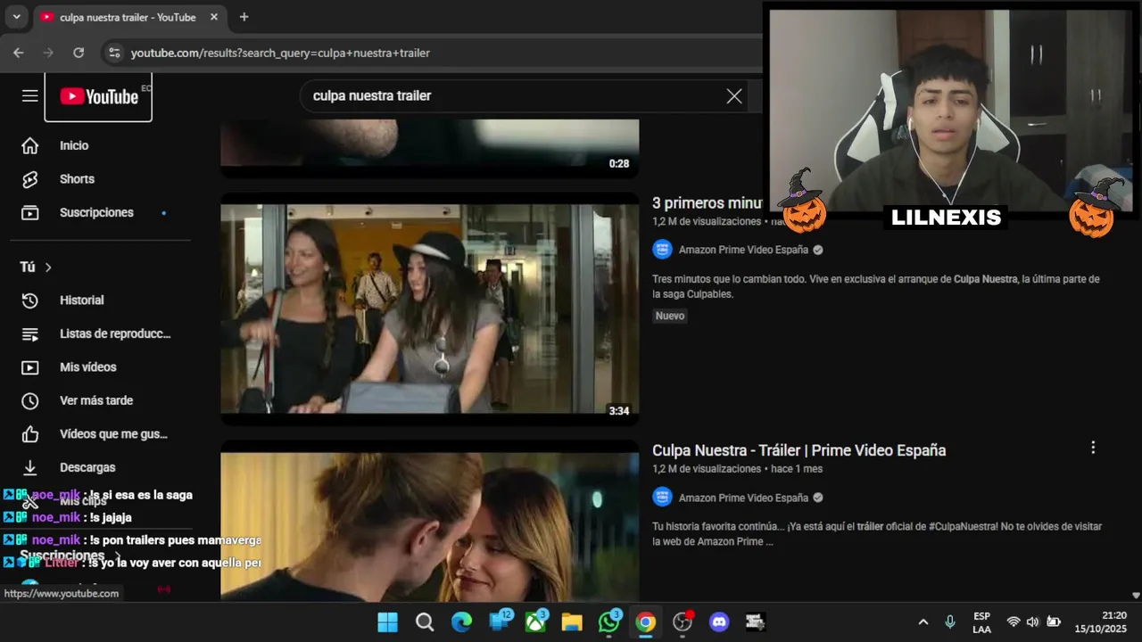1142x642 pixels.
Task: Open Windows taskbar search
Action: [x=425, y=621]
